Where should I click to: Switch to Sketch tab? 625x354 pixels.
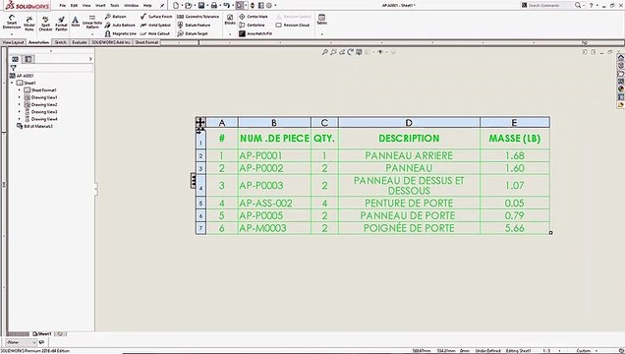60,42
